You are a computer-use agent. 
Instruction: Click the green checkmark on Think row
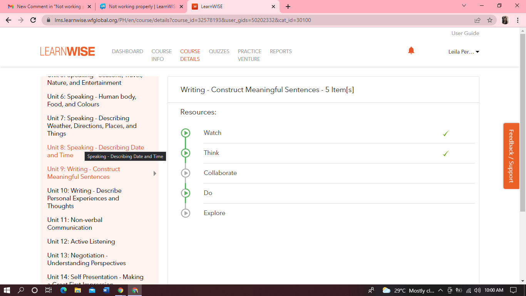[x=446, y=153]
